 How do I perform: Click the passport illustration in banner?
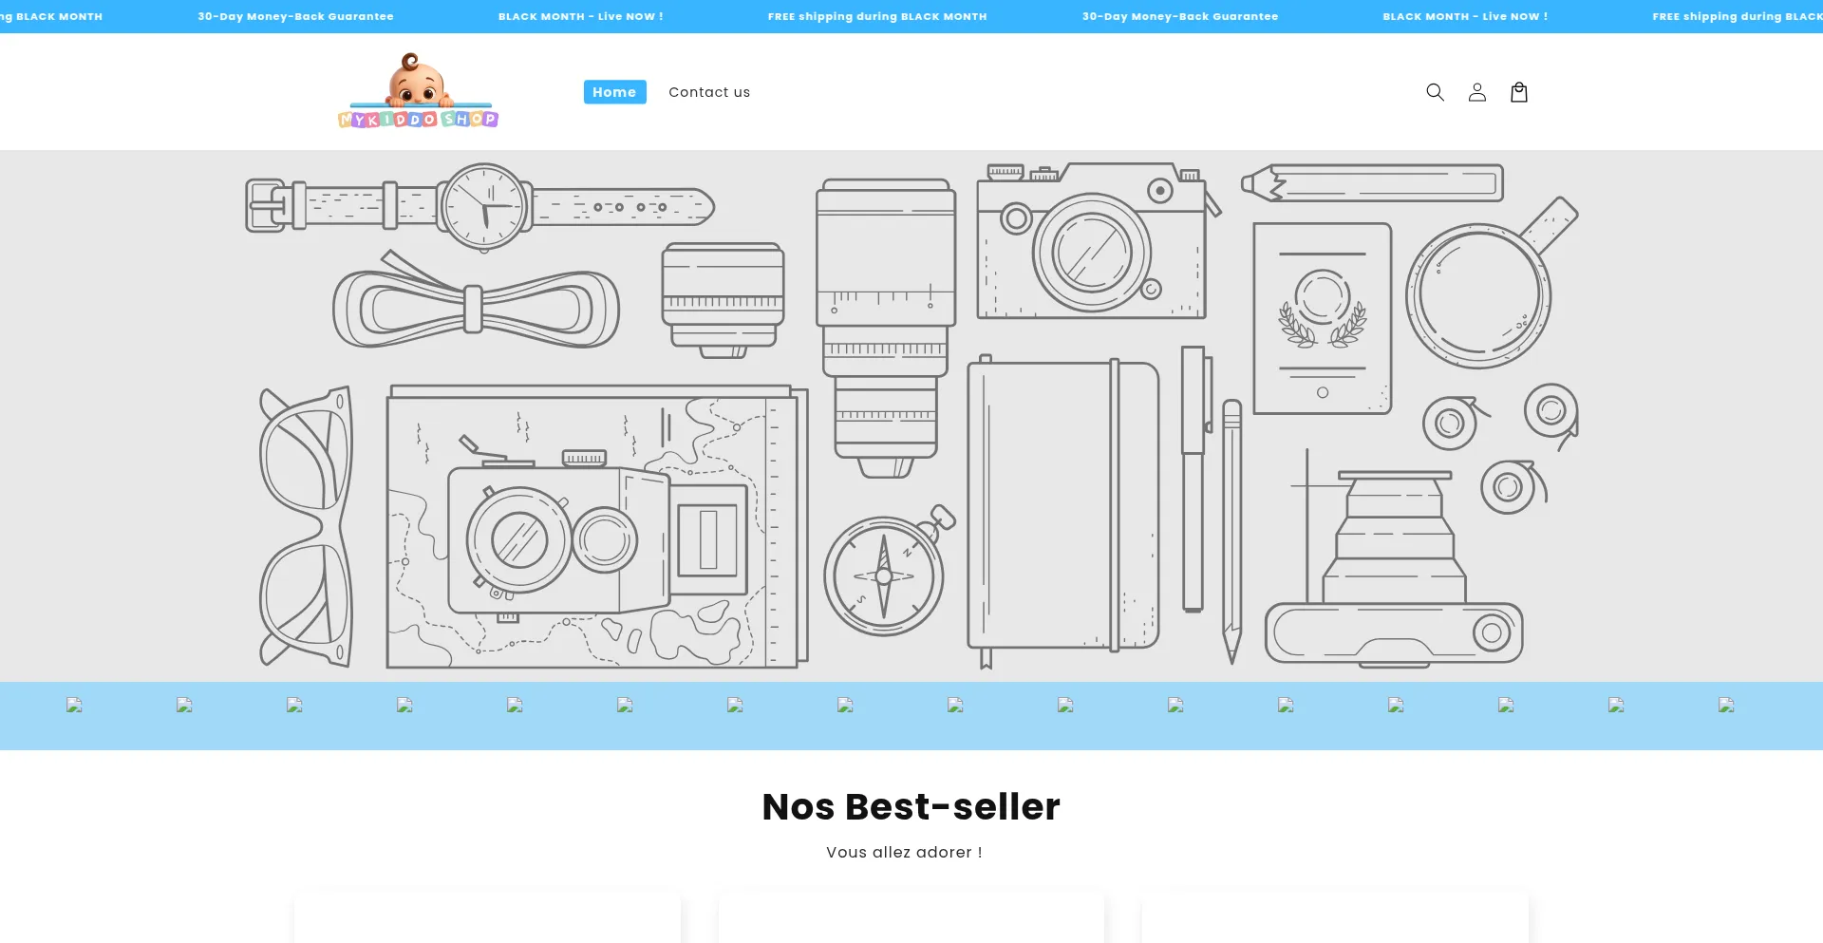tap(1322, 318)
